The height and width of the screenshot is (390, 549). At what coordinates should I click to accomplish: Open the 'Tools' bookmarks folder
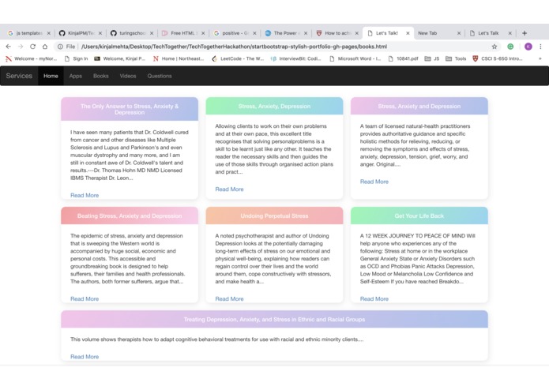456,58
